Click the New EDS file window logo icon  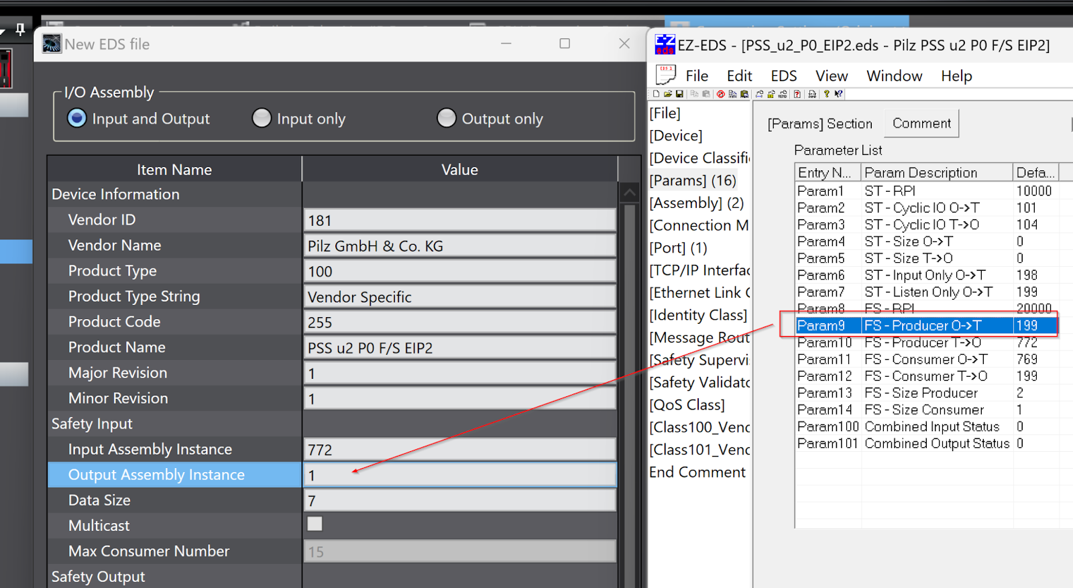coord(52,44)
